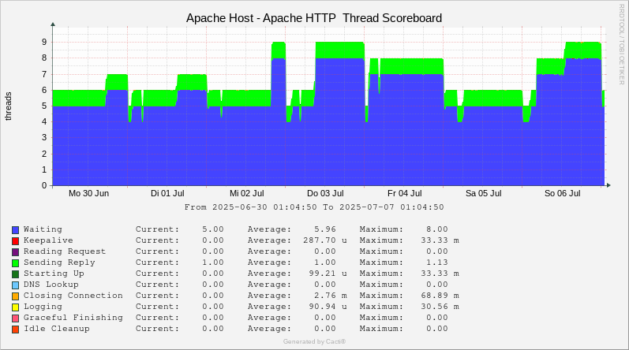The width and height of the screenshot is (629, 350).
Task: Click Logging maximum value 30.56 m
Action: [x=440, y=307]
